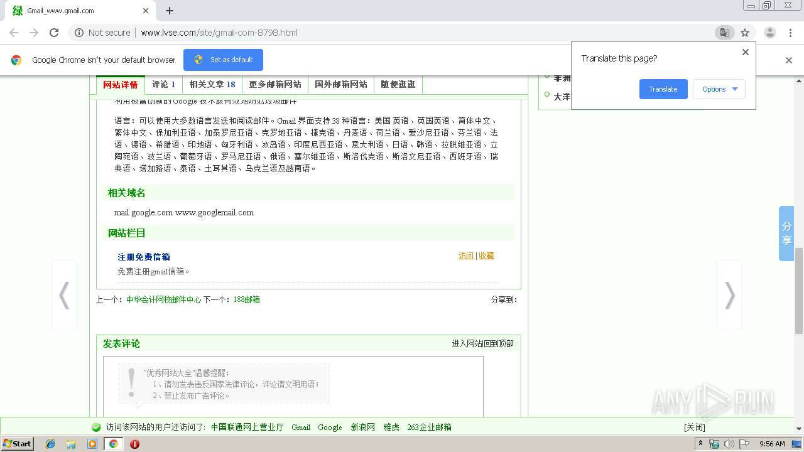Click the 收藏 link
The width and height of the screenshot is (804, 452).
pyautogui.click(x=486, y=256)
